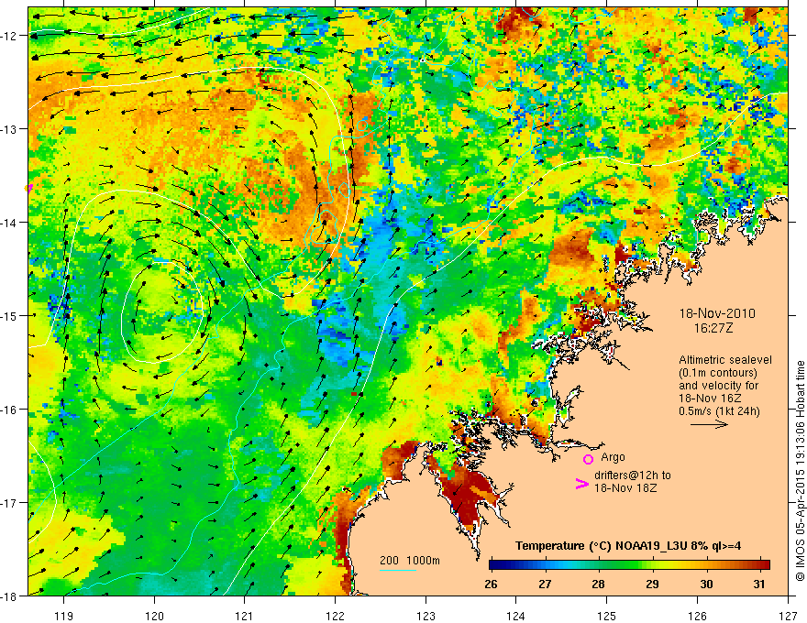Image resolution: width=807 pixels, height=623 pixels.
Task: Click the 'drifters@12h to' legend label
Action: (633, 475)
